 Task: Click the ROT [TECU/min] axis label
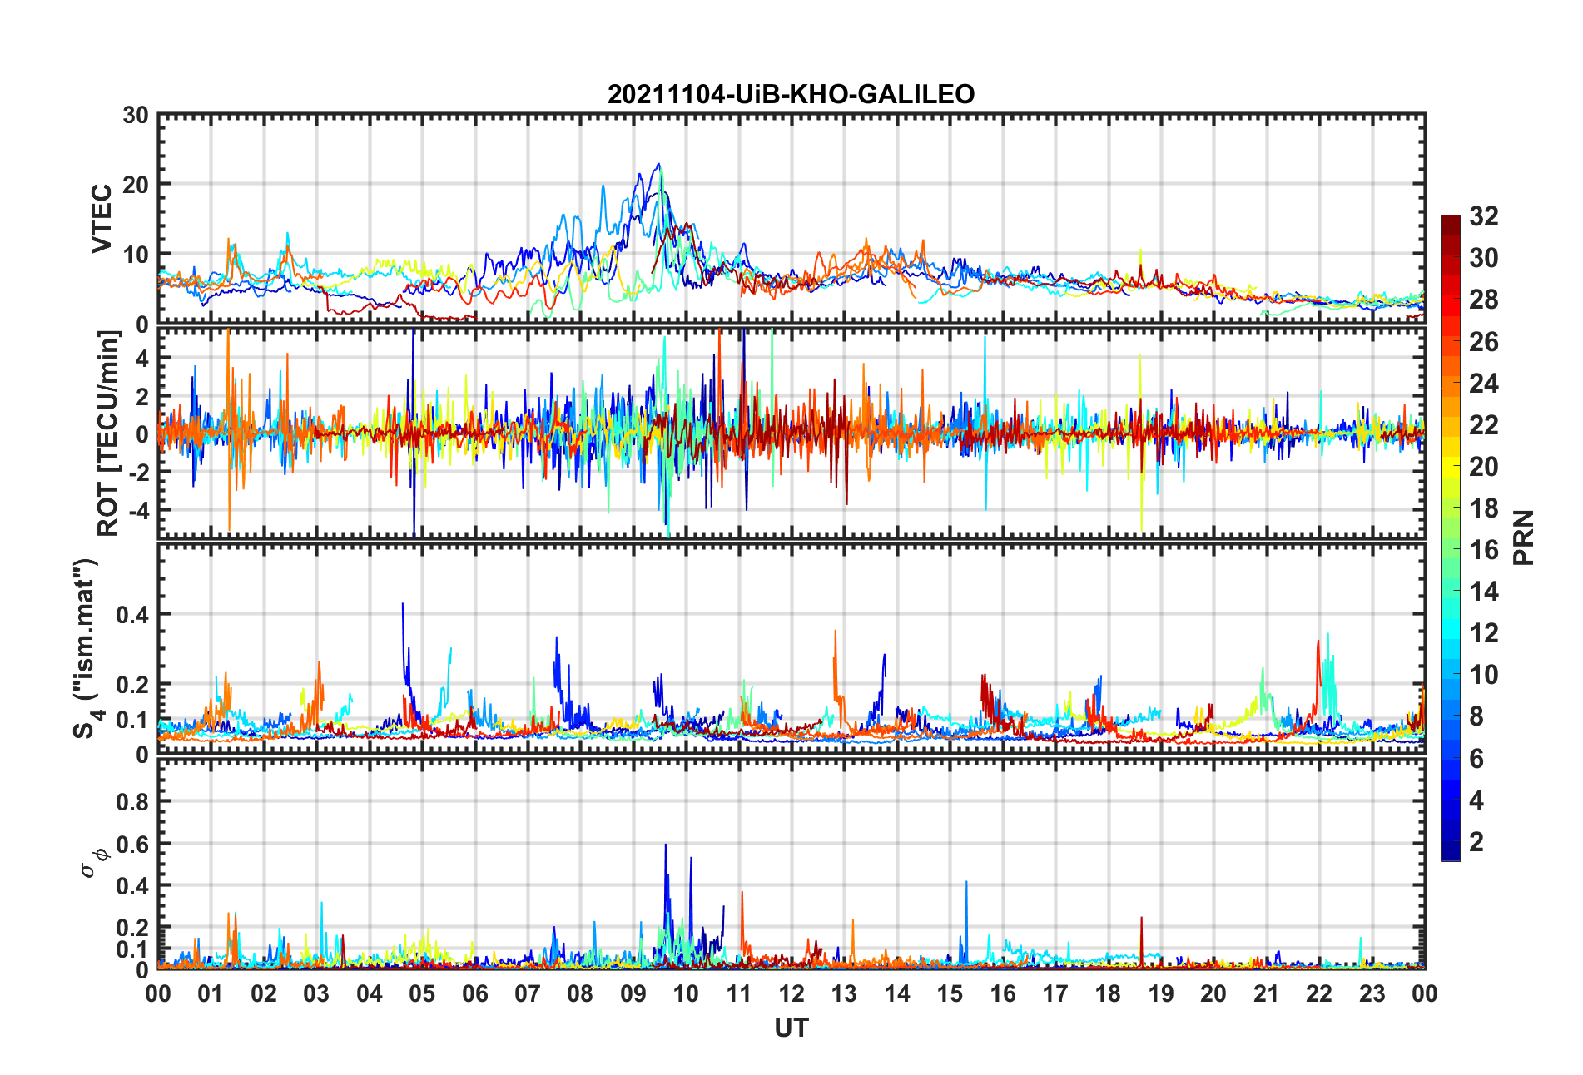108,433
